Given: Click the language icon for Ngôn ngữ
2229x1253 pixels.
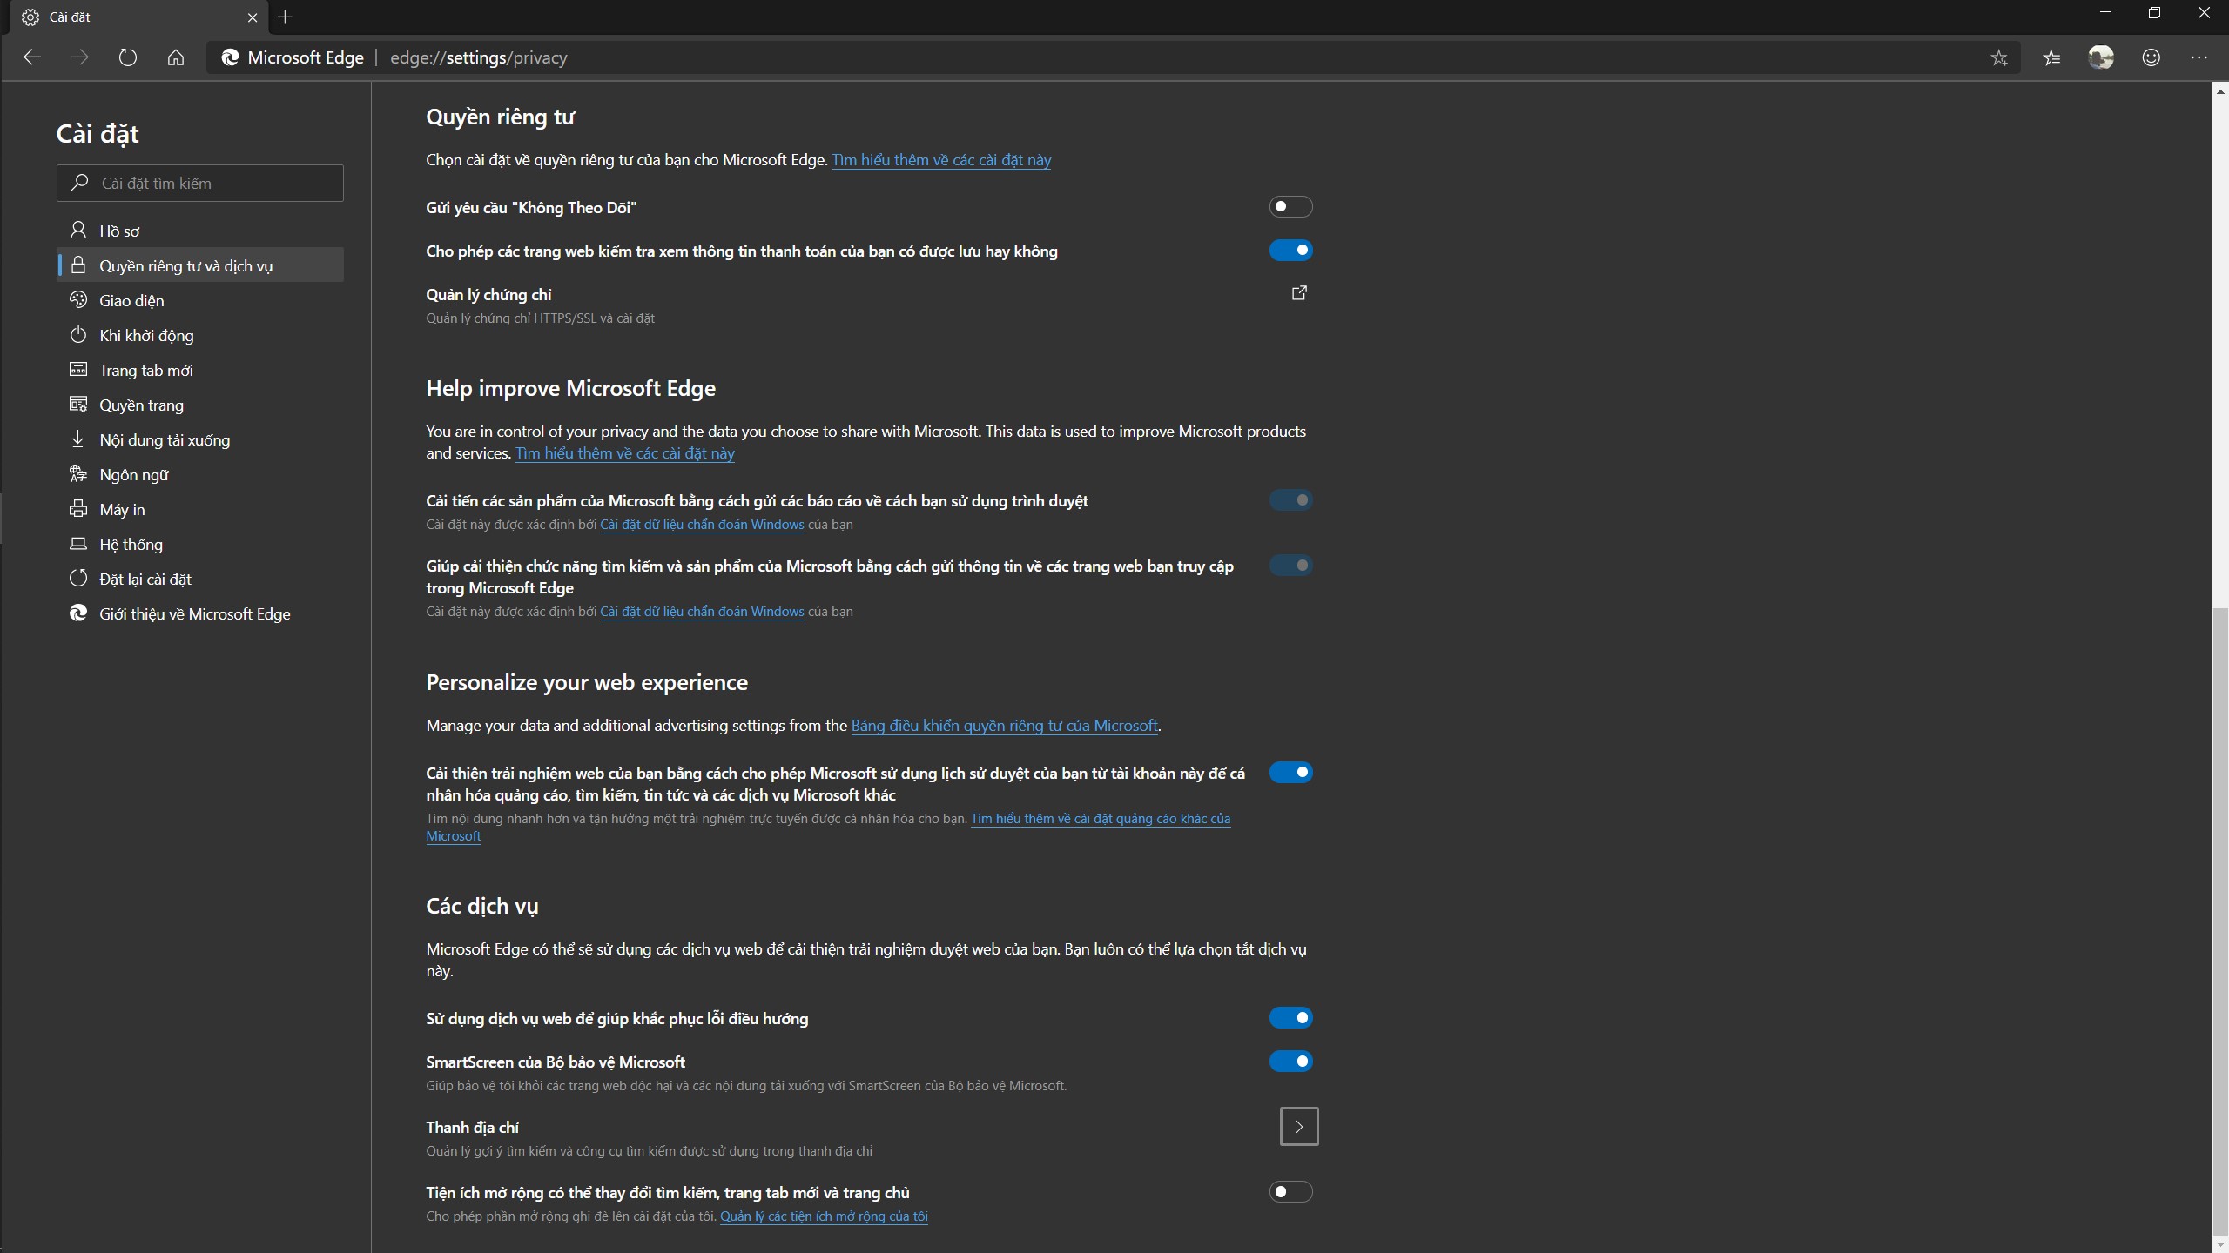Looking at the screenshot, I should pos(78,474).
